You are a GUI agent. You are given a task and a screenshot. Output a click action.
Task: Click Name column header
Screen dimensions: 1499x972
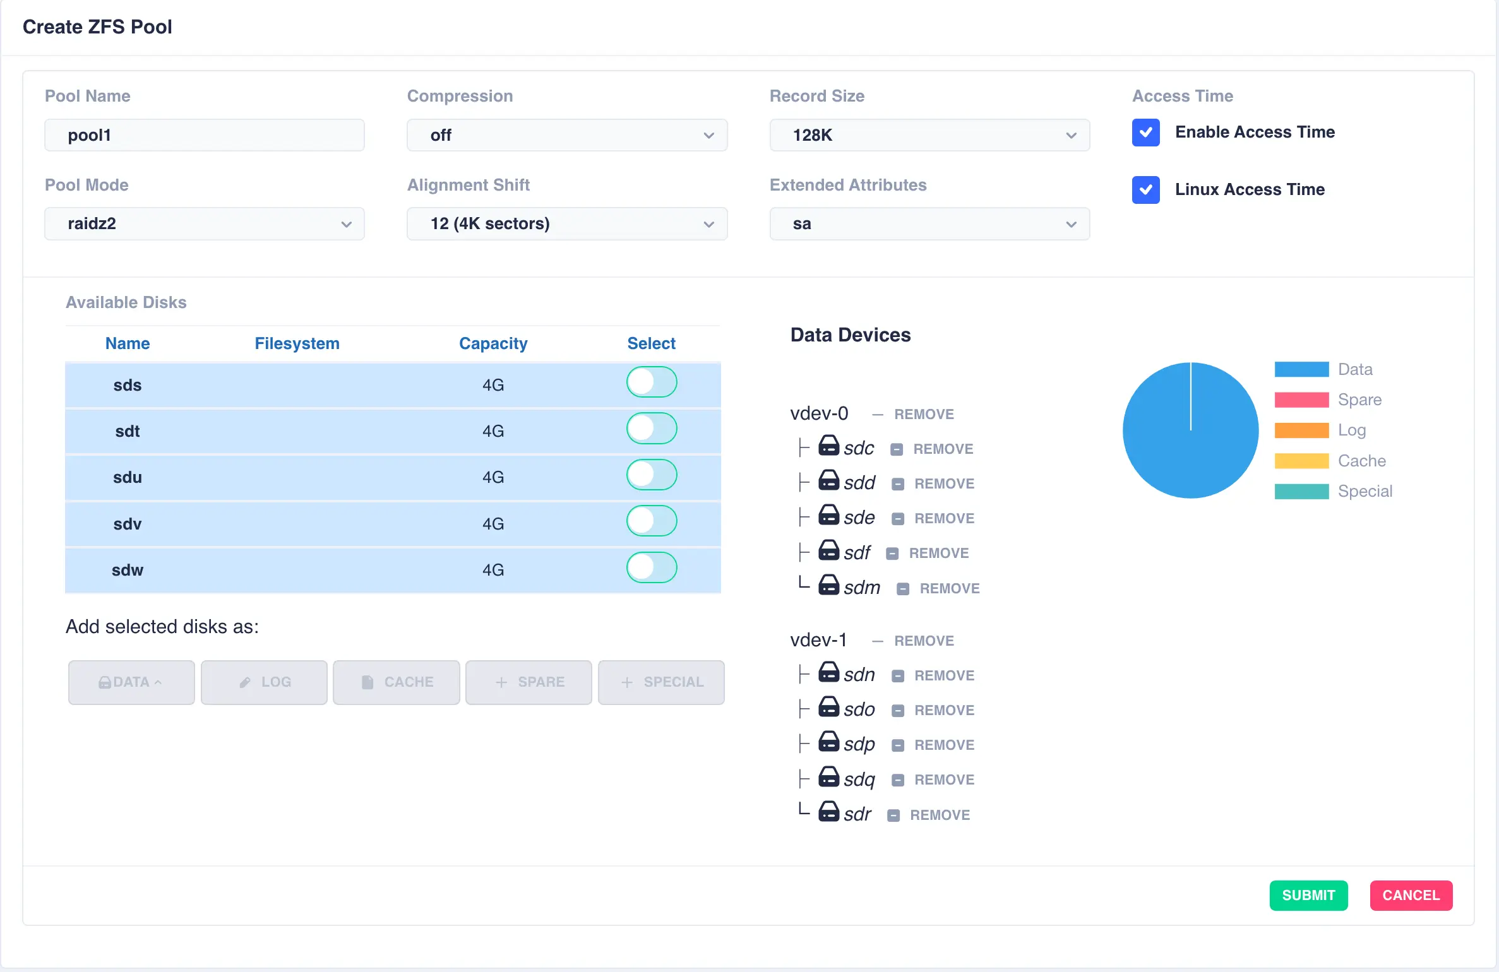(127, 343)
